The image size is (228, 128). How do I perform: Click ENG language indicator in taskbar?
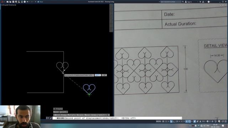coord(208,126)
